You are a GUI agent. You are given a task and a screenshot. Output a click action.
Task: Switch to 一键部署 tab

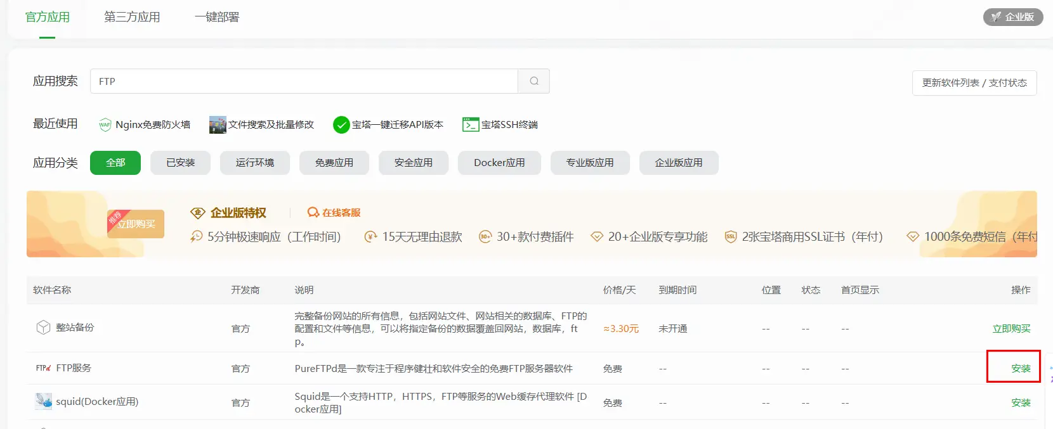pyautogui.click(x=217, y=17)
